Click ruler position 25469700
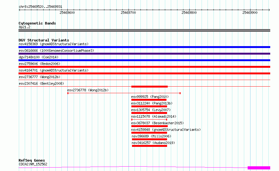Screen dimensions: 279x171 (x=128, y=13)
